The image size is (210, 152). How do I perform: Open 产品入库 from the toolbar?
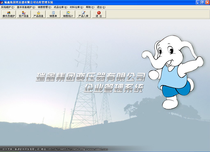pyautogui.click(x=84, y=14)
